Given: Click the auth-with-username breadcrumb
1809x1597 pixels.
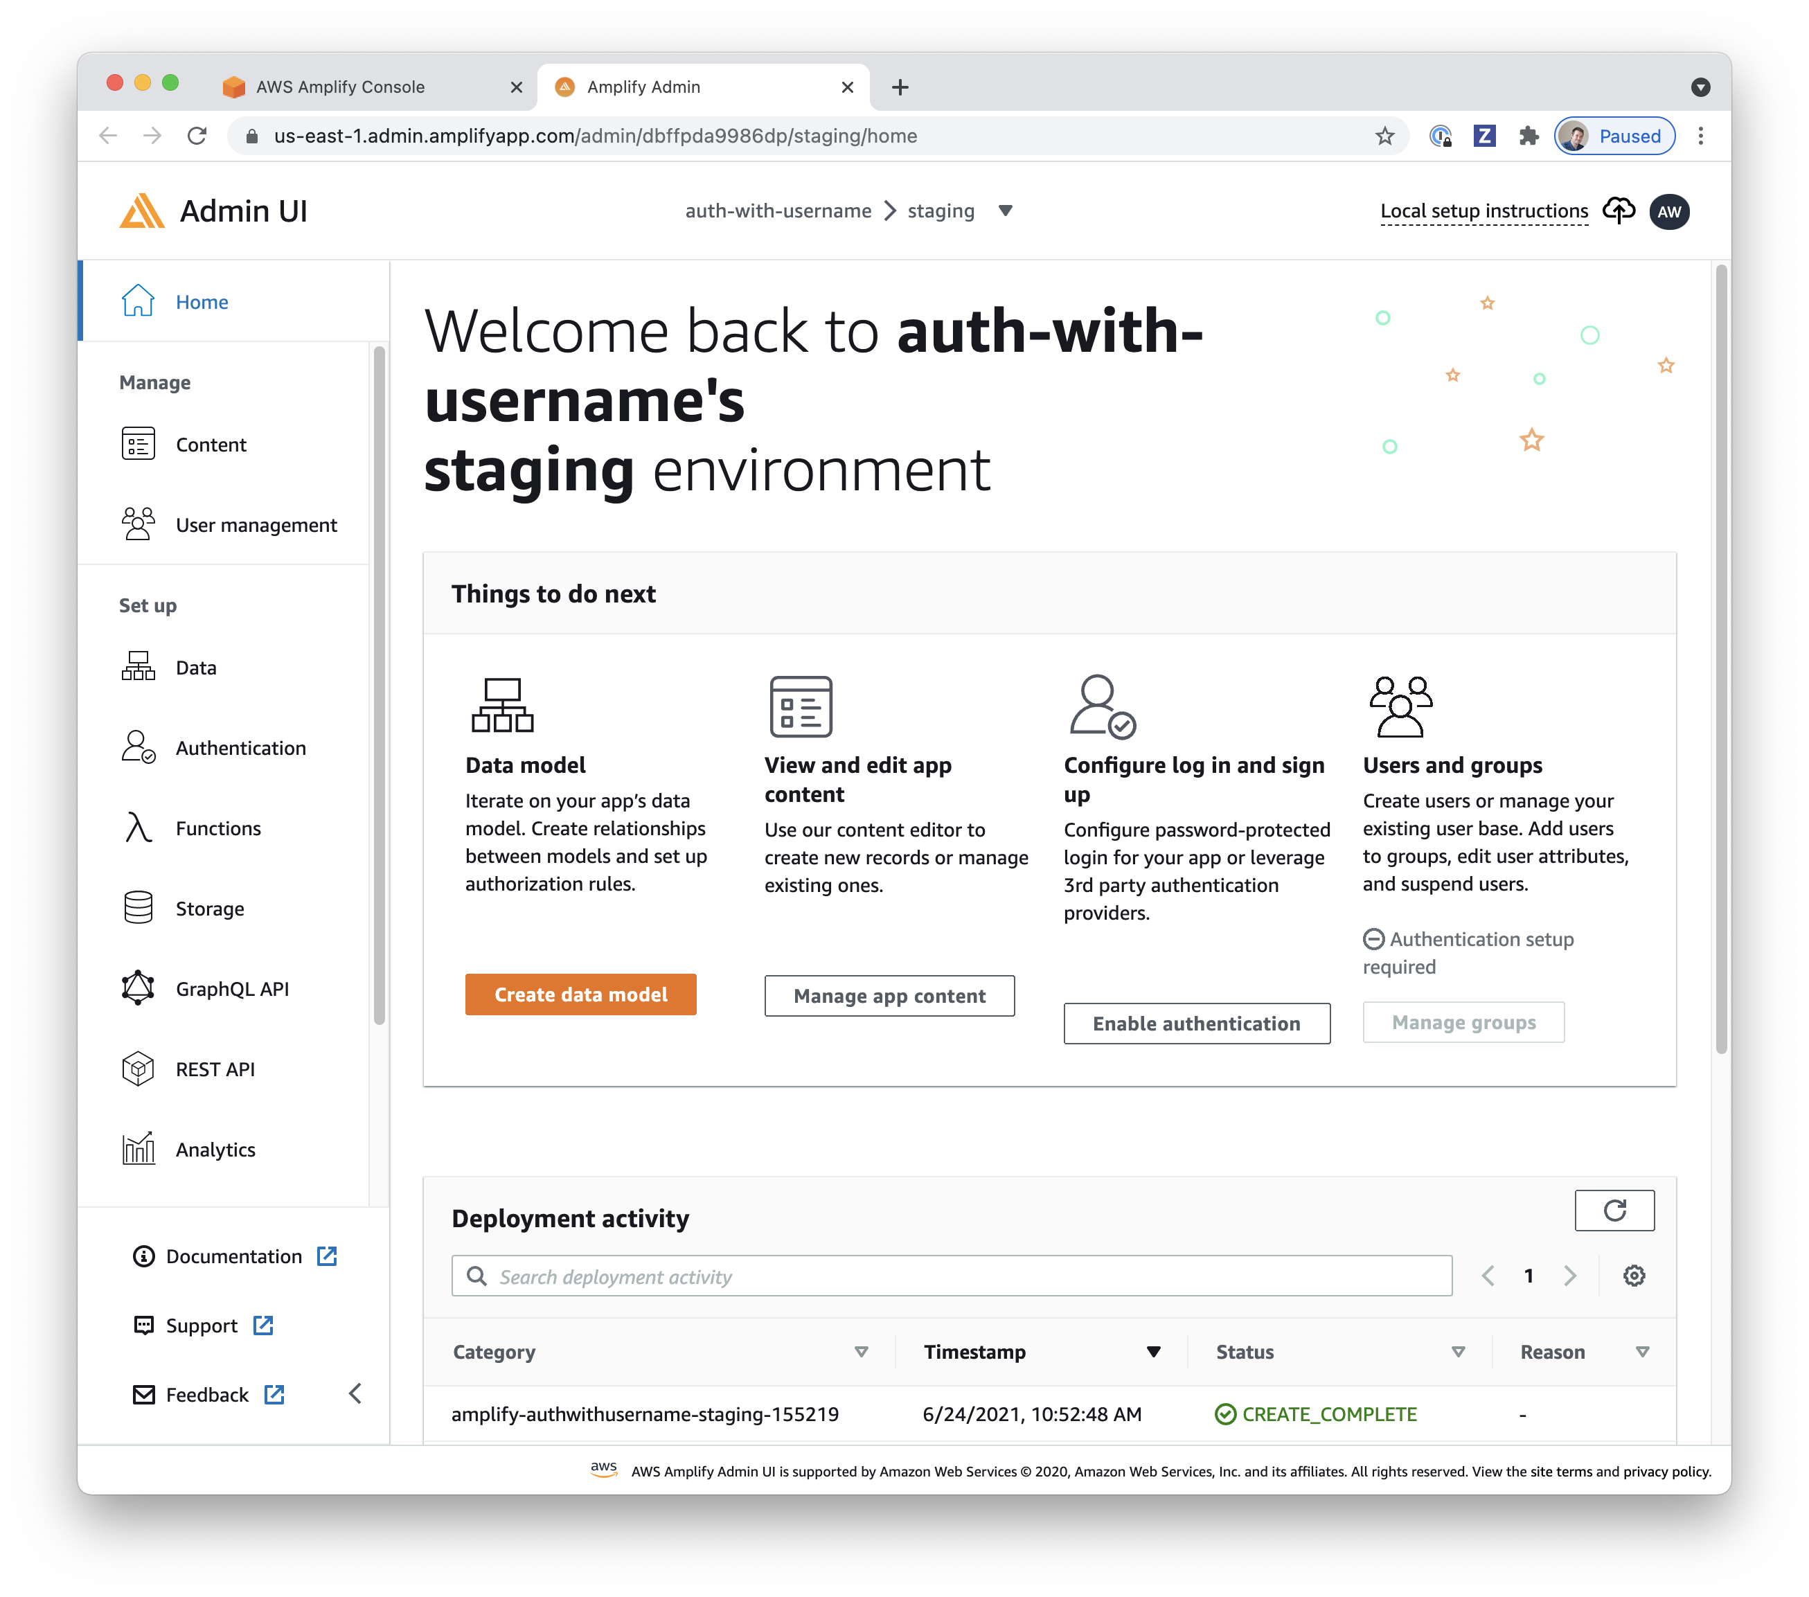Looking at the screenshot, I should click(x=778, y=211).
